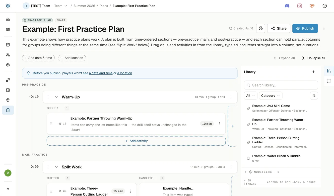This screenshot has height=196, width=334.
Task: Open the calendar icon in the sidebar
Action: click(8, 45)
